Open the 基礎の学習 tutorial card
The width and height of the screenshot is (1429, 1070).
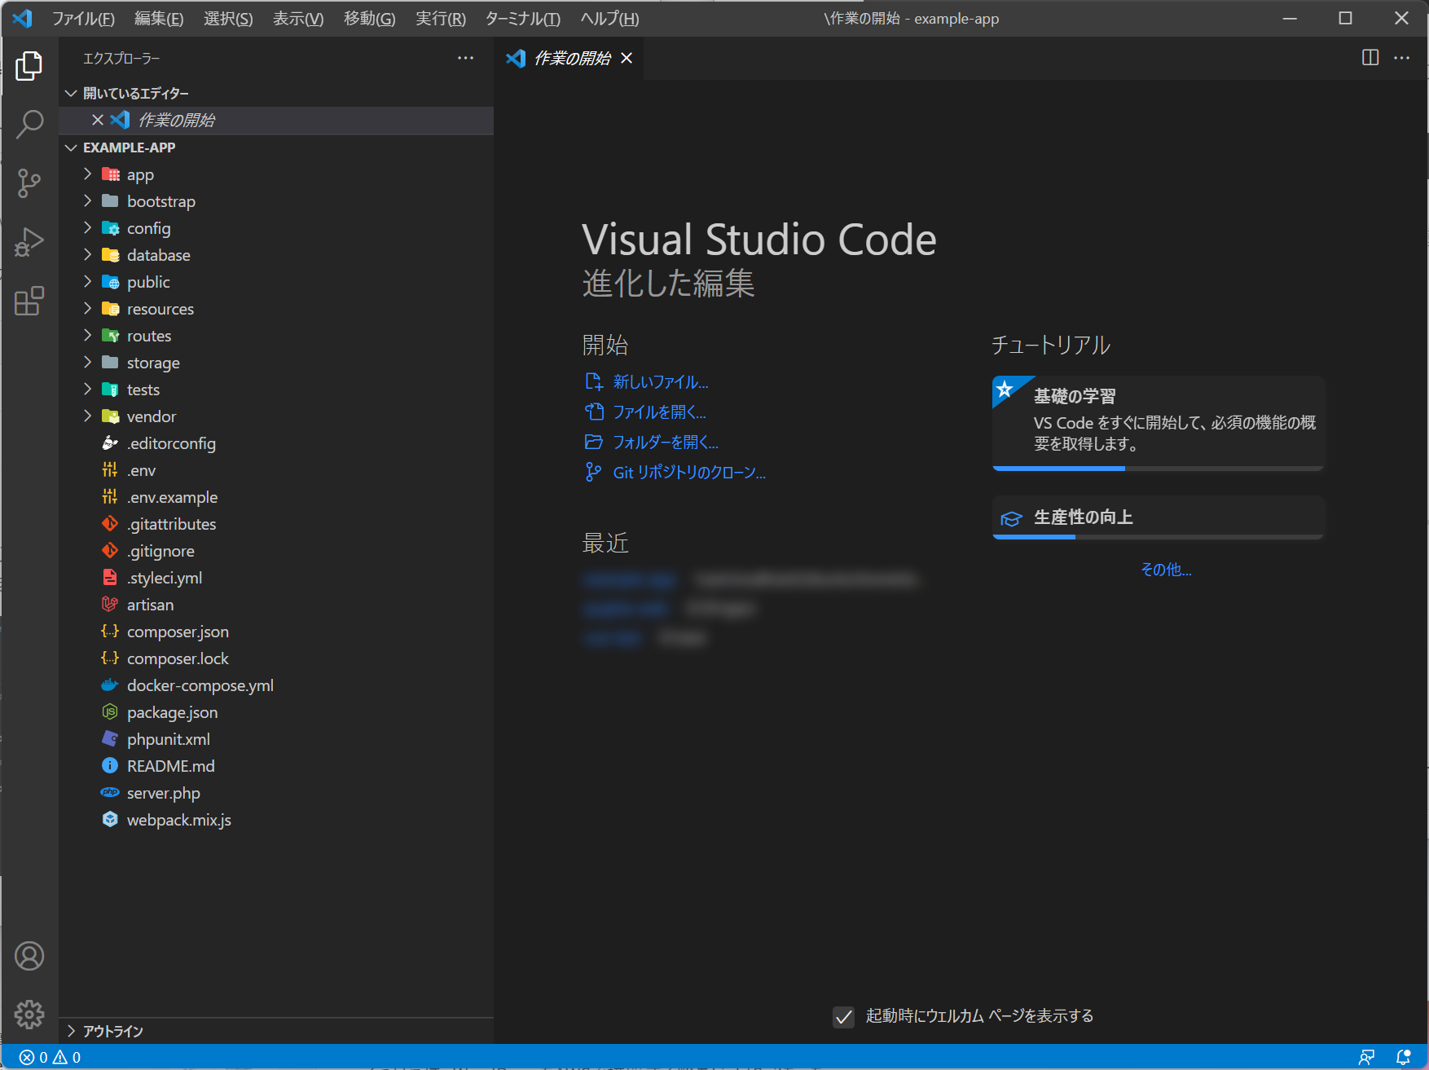pos(1159,423)
